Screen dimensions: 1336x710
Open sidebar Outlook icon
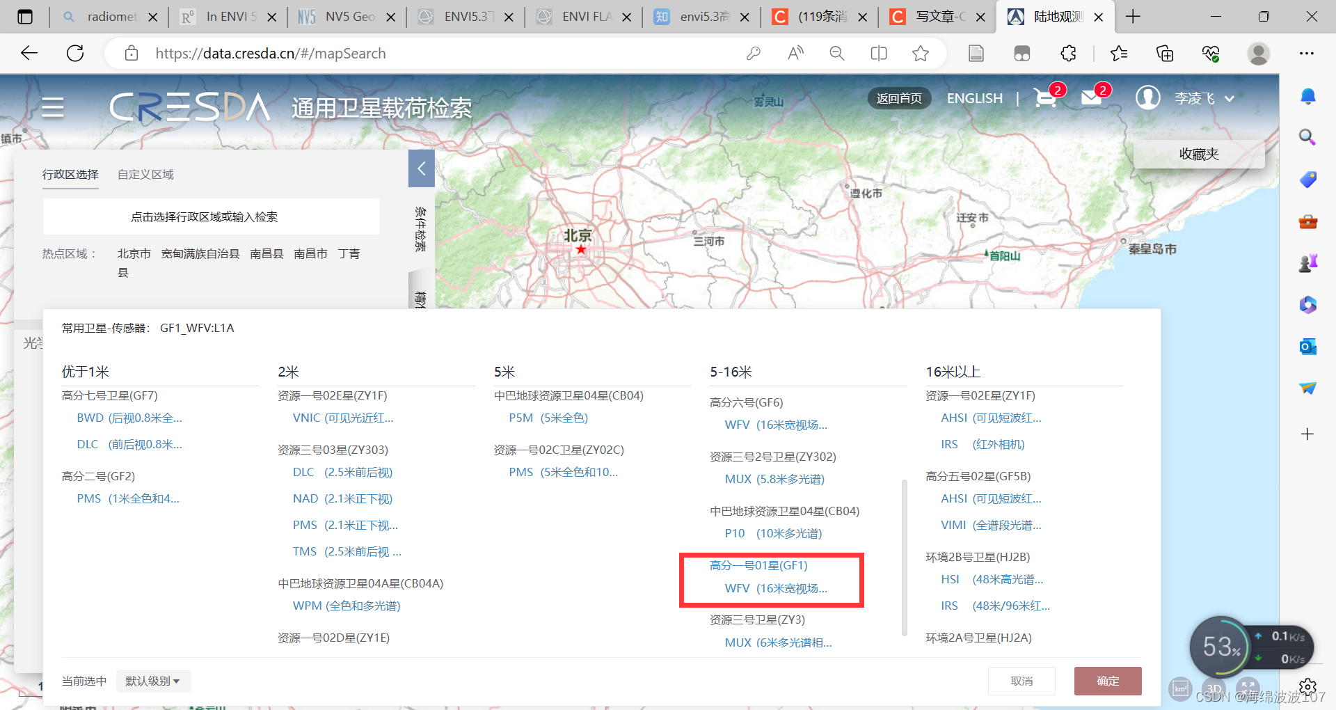1307,346
